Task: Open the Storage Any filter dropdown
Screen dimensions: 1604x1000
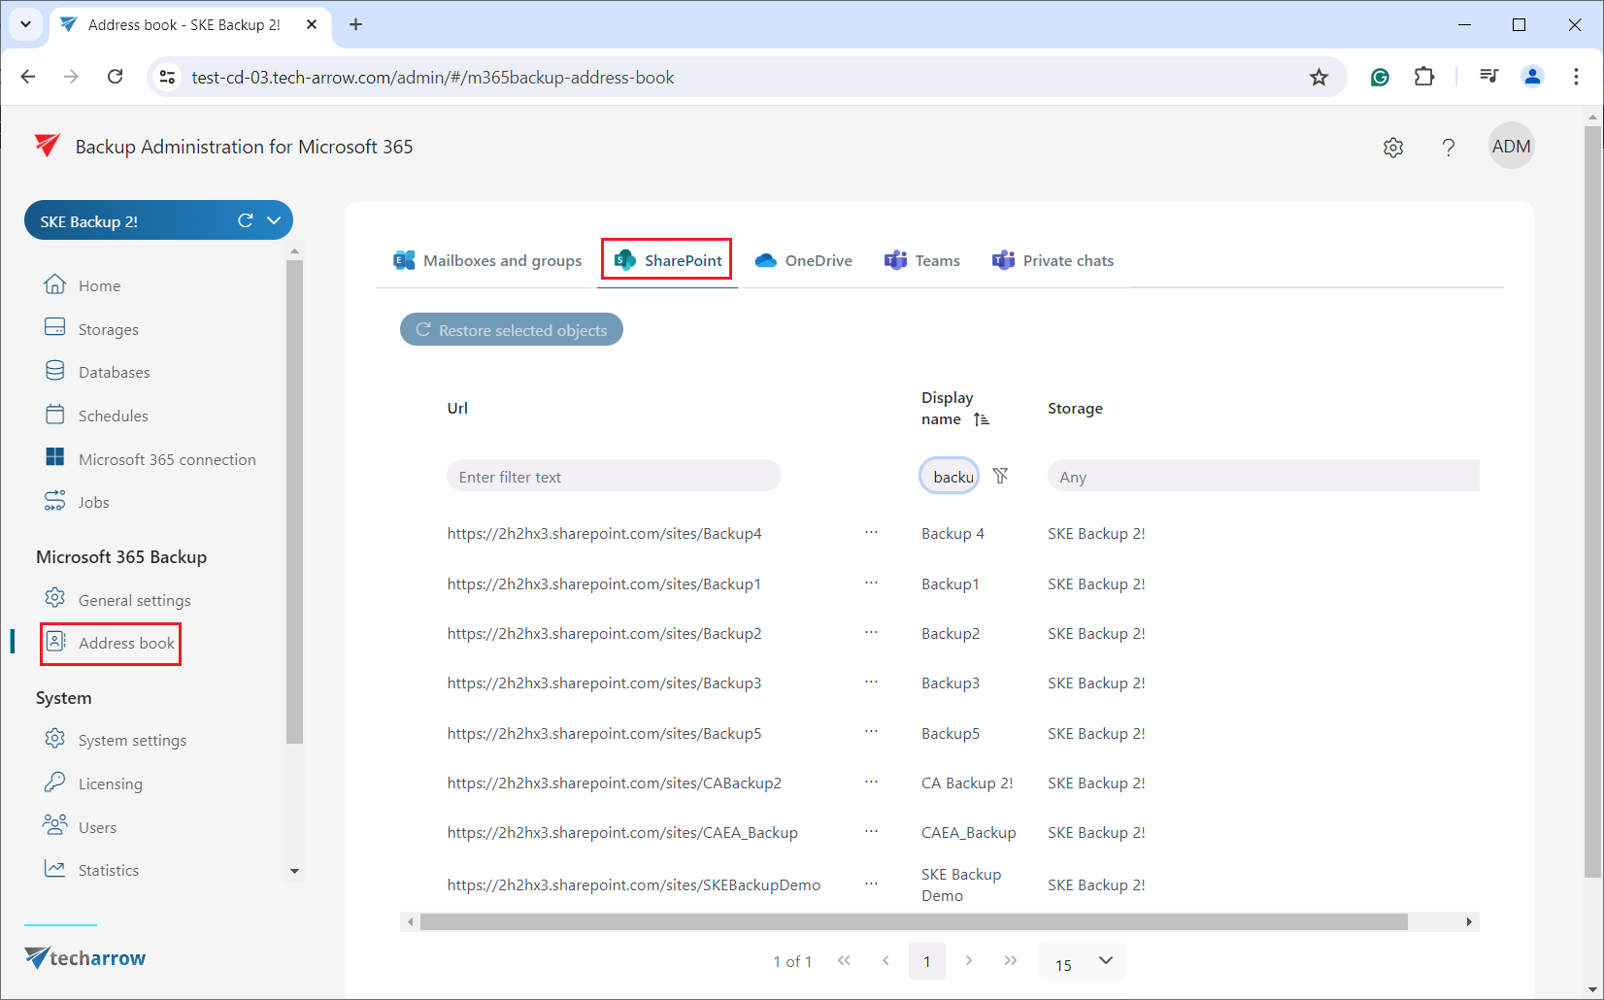Action: [1262, 477]
